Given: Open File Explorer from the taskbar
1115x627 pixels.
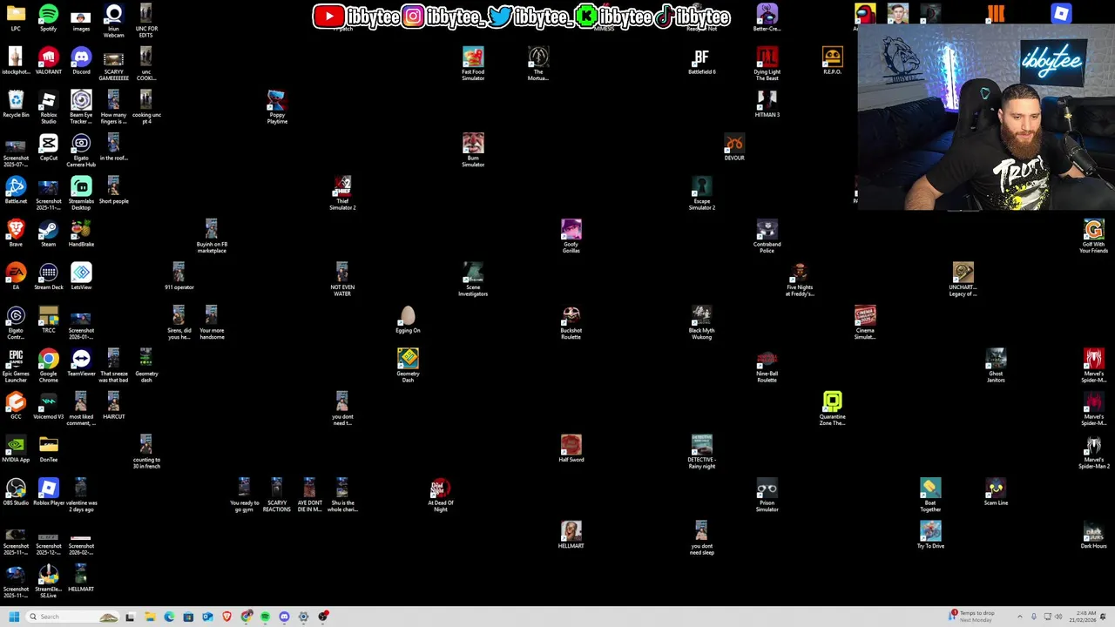Looking at the screenshot, I should click(150, 617).
